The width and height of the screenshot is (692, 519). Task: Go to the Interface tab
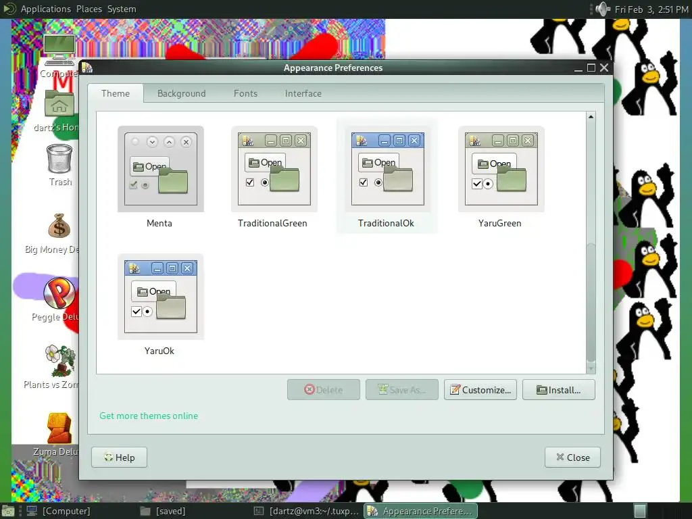click(303, 93)
